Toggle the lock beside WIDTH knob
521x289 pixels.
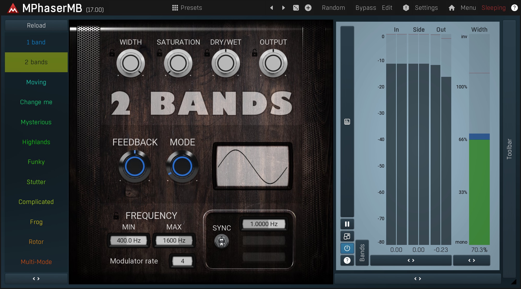[112, 53]
